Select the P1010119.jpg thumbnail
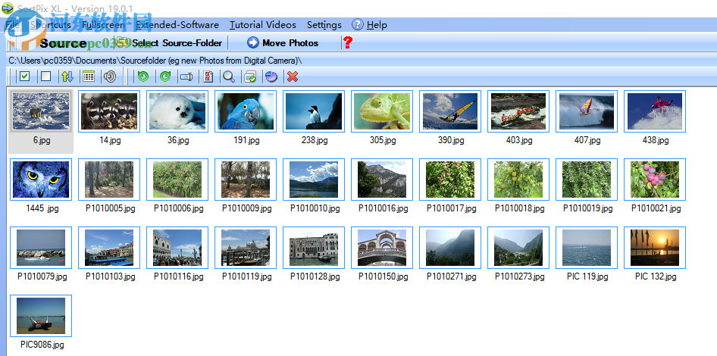 (246, 248)
